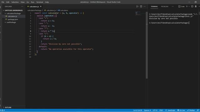Screen dimensions: 200x112
Task: Open errors and warnings status indicator
Action: [2, 110]
